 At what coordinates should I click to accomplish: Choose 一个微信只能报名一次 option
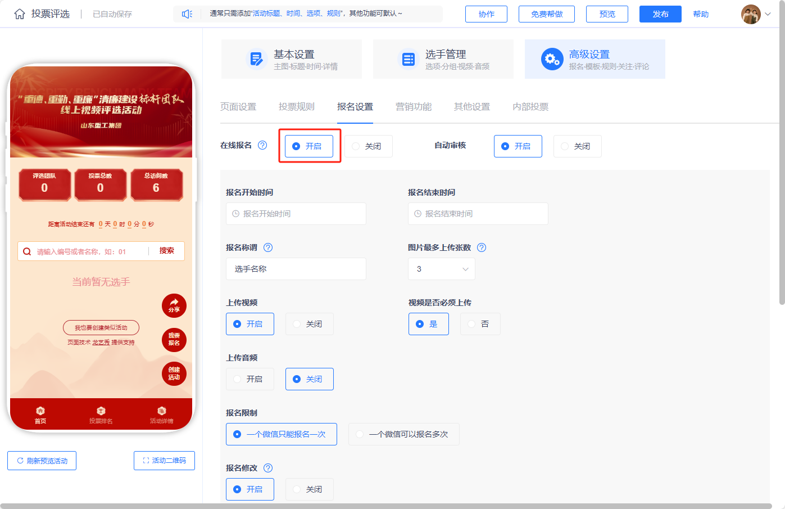click(282, 434)
